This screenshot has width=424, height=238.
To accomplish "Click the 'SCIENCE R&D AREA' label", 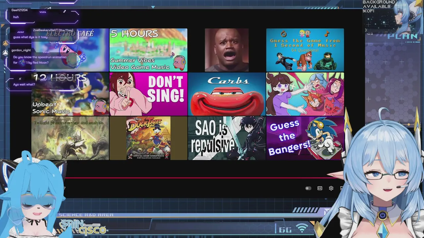I will point(86,215).
